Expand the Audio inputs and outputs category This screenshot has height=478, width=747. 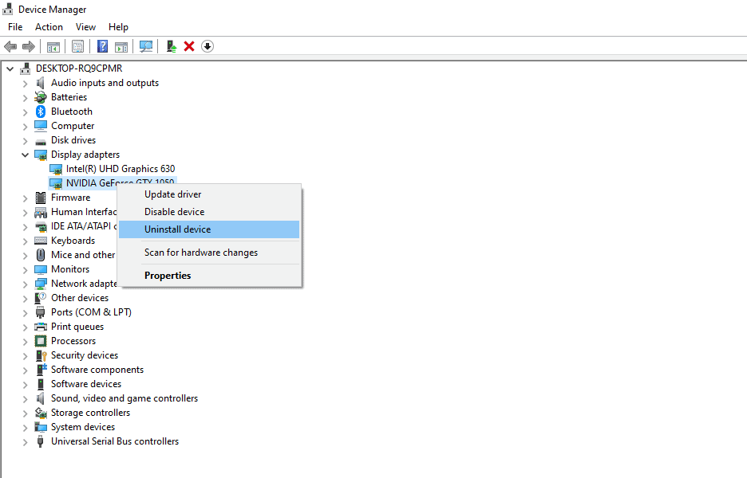(26, 84)
